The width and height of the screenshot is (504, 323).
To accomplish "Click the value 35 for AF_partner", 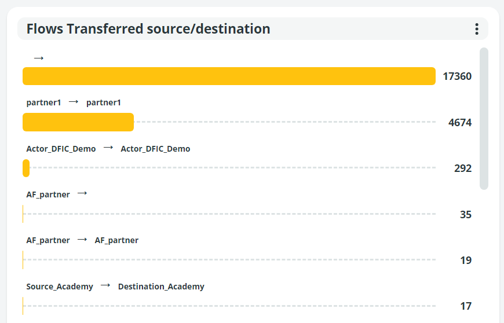I will (x=466, y=214).
